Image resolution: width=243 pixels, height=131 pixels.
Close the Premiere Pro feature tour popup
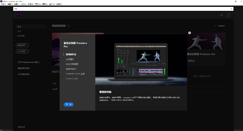[190, 33]
